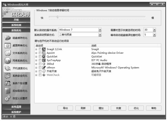Expand the Snagit 12.lnk tree node
The height and width of the screenshot is (121, 167).
(x=36, y=49)
